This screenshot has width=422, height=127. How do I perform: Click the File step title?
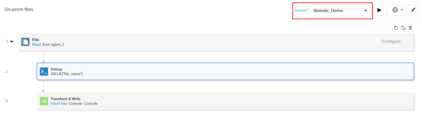click(x=35, y=40)
